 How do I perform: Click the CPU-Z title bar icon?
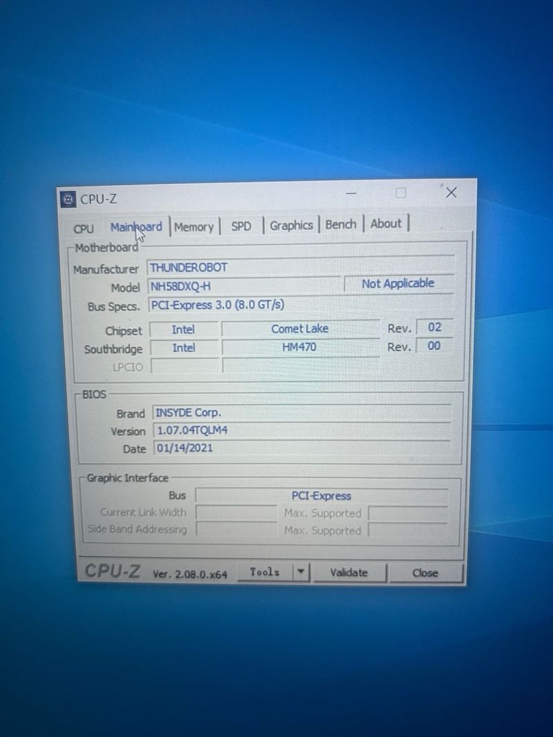[x=68, y=200]
